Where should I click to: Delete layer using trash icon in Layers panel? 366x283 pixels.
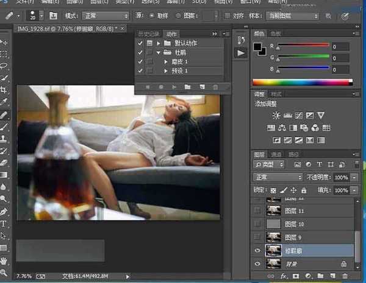(345, 277)
